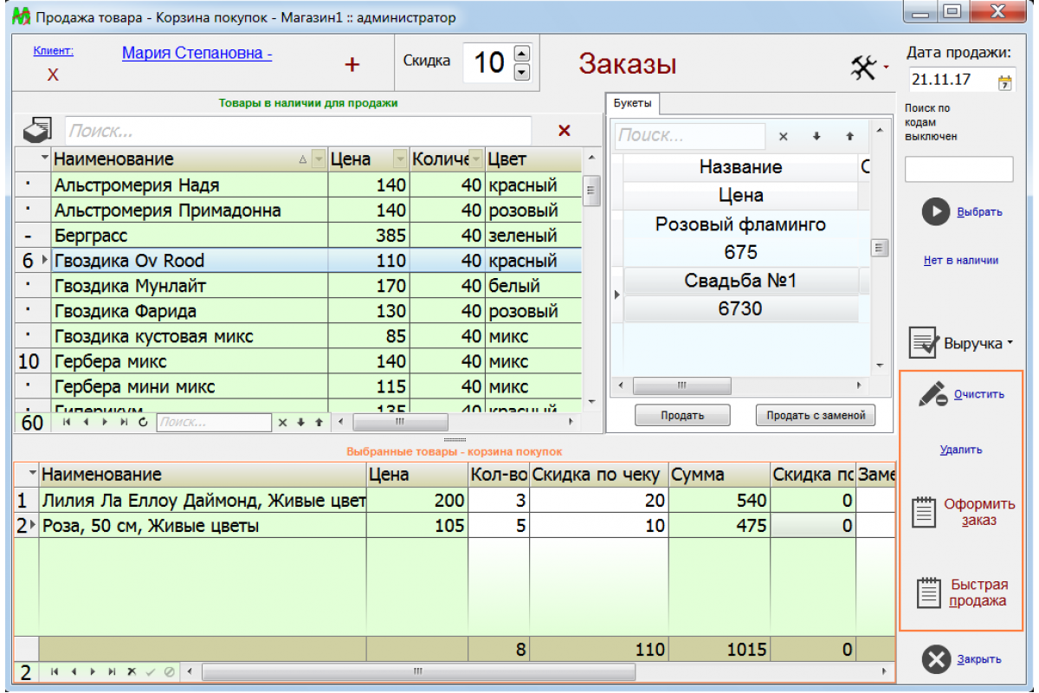Click the products list horizontal scrollbar thumb
Screen dimensions: 1039x693
(399, 422)
